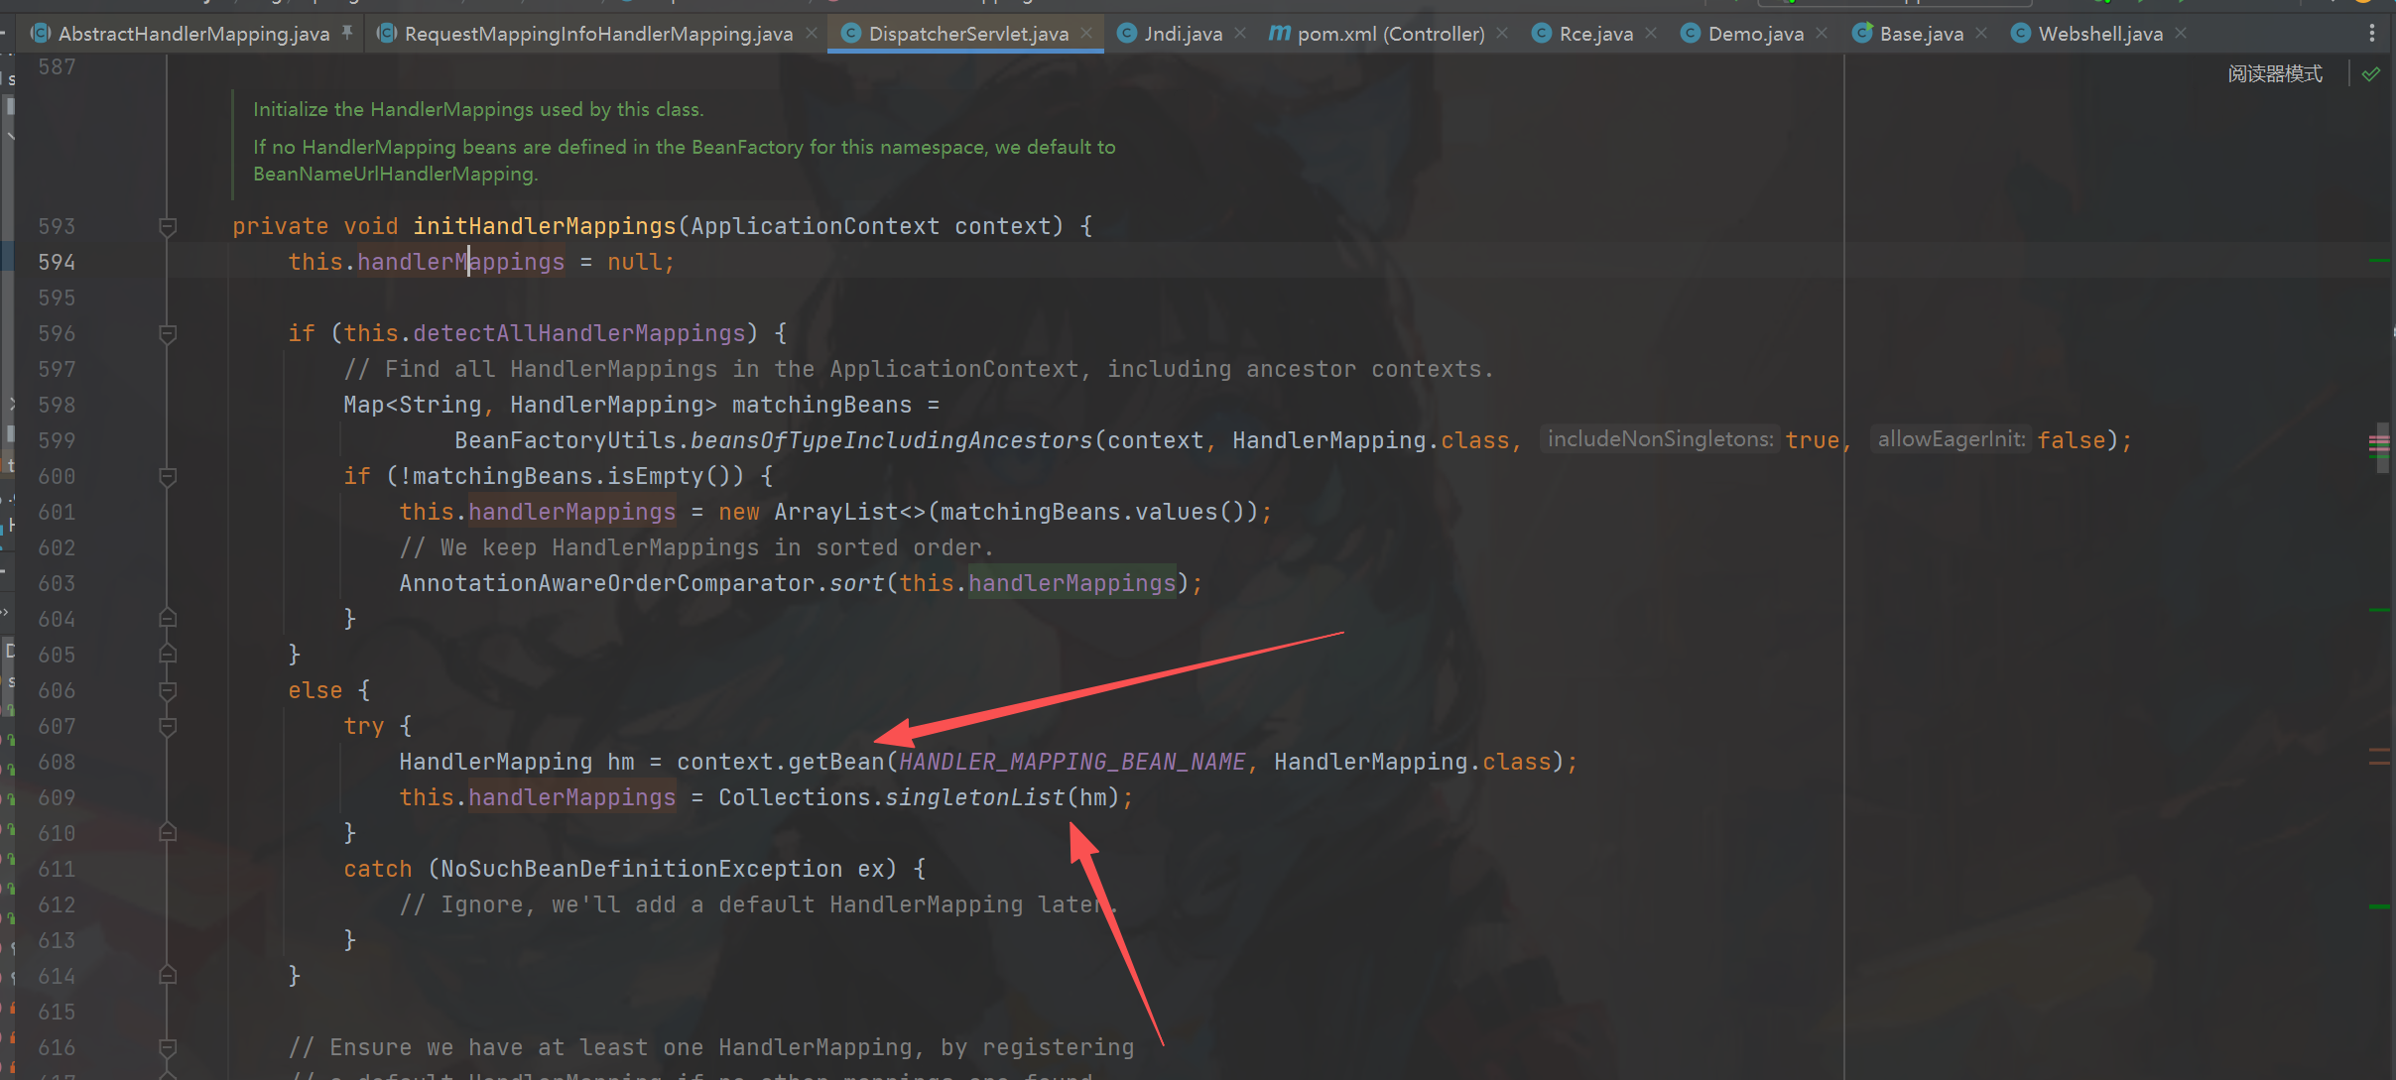Screen dimensions: 2396x1080
Task: Switch to the Rce.java tab
Action: (1595, 34)
